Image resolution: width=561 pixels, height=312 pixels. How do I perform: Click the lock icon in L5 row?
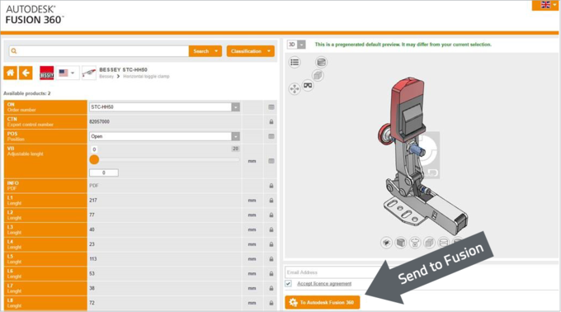[x=271, y=259]
